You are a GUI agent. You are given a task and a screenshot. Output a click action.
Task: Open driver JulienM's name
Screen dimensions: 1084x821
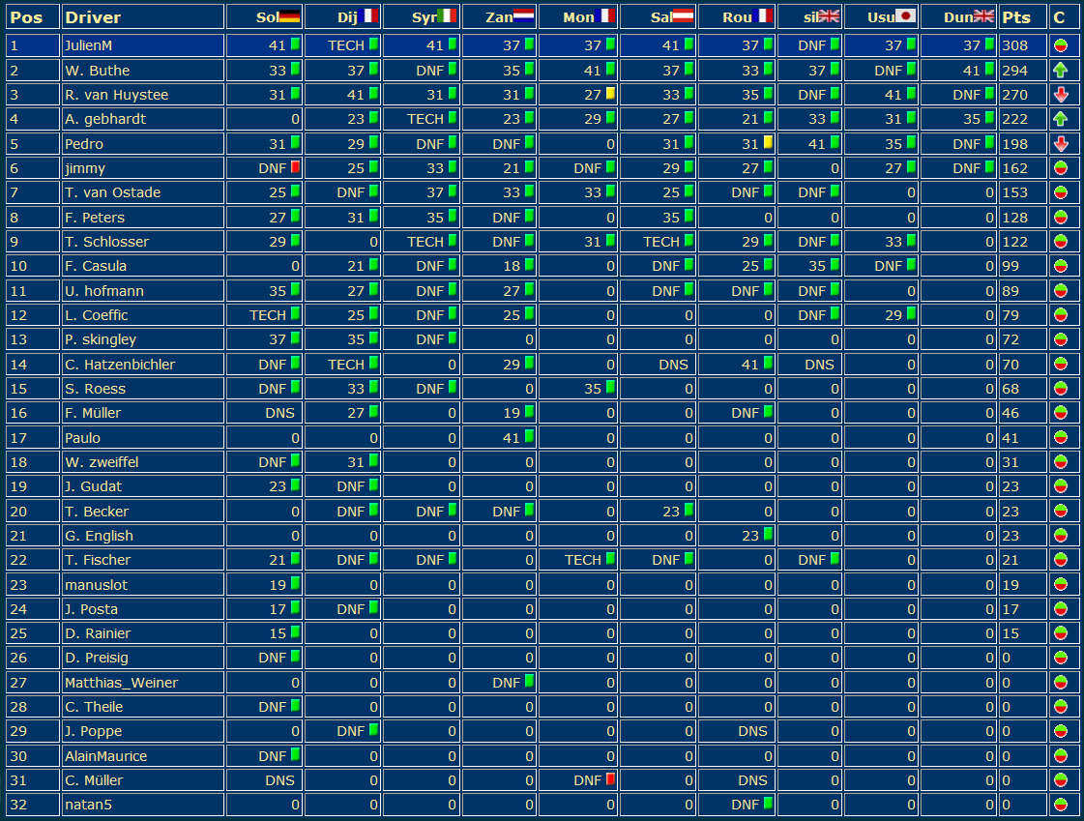(x=90, y=45)
